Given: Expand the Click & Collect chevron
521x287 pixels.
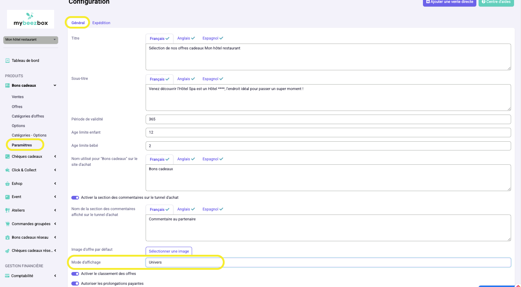Looking at the screenshot, I should pos(55,170).
